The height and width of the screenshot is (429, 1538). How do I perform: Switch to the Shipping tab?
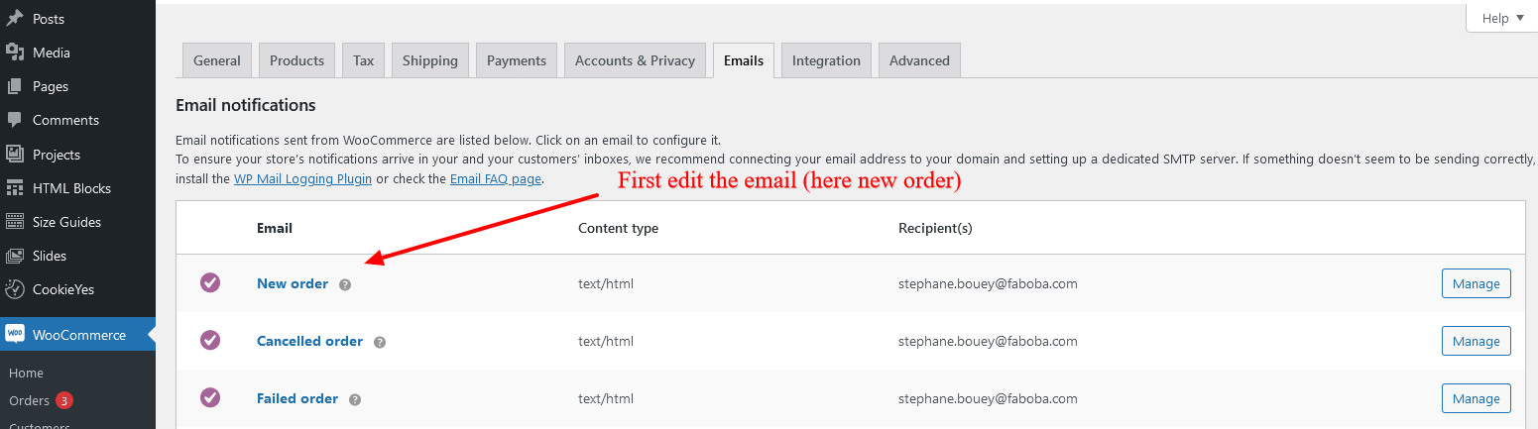[x=430, y=60]
